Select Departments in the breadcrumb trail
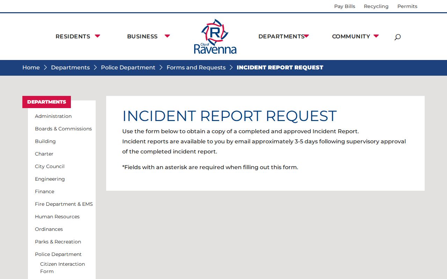The image size is (447, 279). [70, 68]
